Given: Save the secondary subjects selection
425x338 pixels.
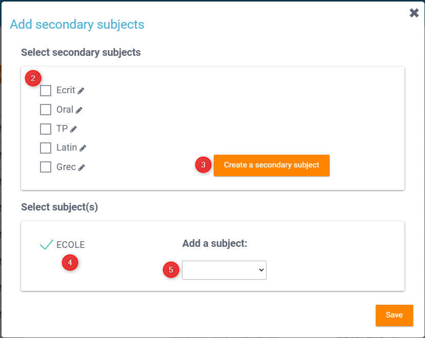Looking at the screenshot, I should click(394, 315).
